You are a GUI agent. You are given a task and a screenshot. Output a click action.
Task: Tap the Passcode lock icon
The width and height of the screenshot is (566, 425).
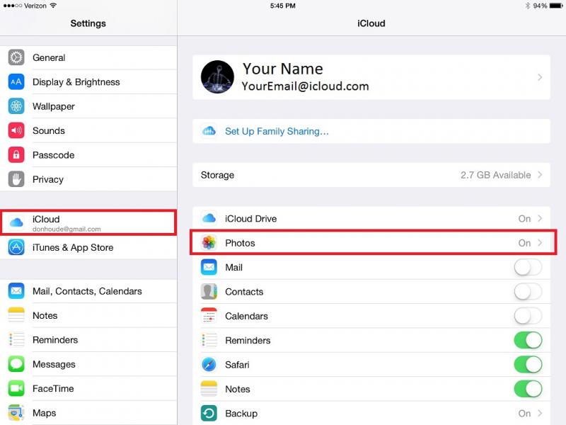click(x=16, y=155)
